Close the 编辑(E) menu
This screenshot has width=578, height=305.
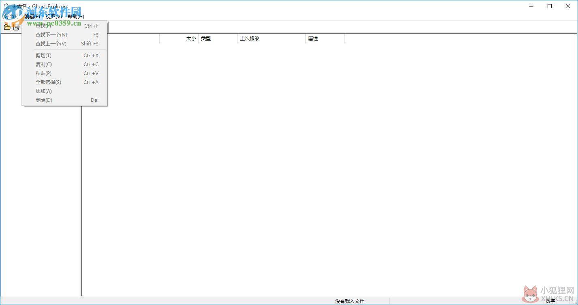click(x=32, y=16)
